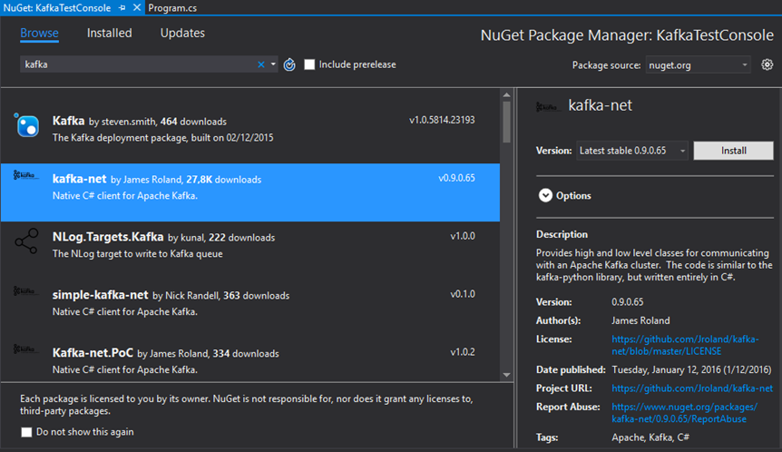
Task: Click the simple-kafka-net package logo
Action: [x=24, y=290]
